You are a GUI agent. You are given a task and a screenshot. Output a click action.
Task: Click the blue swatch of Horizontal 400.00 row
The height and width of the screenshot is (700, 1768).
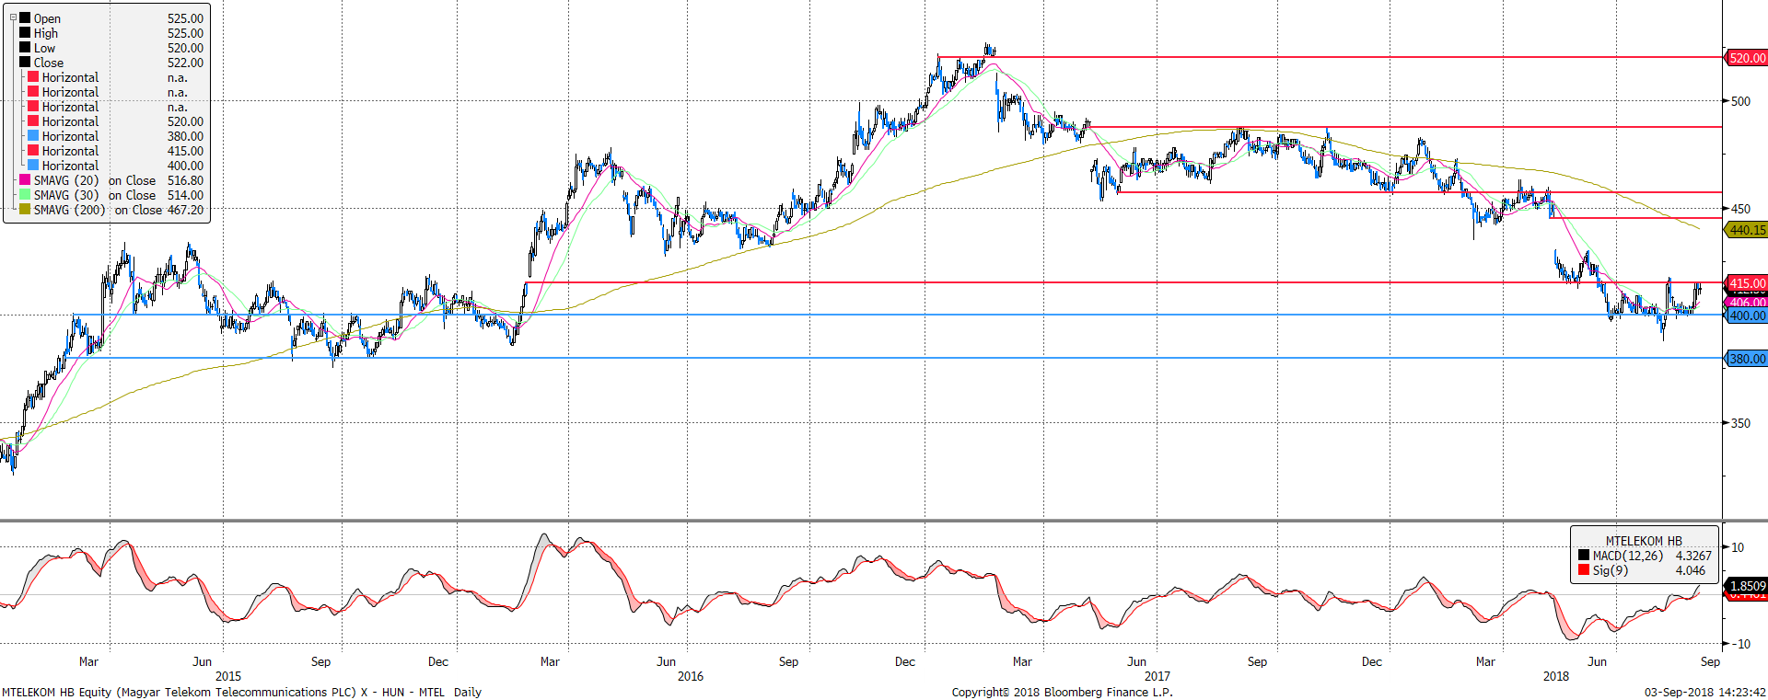pos(33,166)
